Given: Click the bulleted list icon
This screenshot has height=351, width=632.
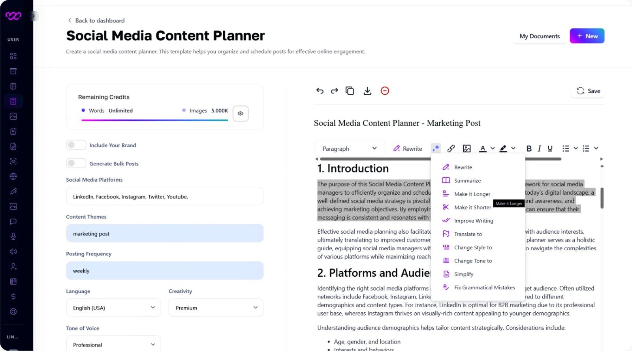Looking at the screenshot, I should (566, 148).
